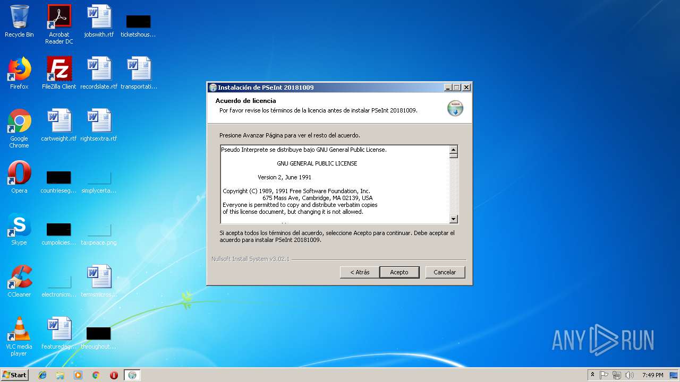This screenshot has width=680, height=382.
Task: Select rightsextra.rtf file icon
Action: point(99,125)
